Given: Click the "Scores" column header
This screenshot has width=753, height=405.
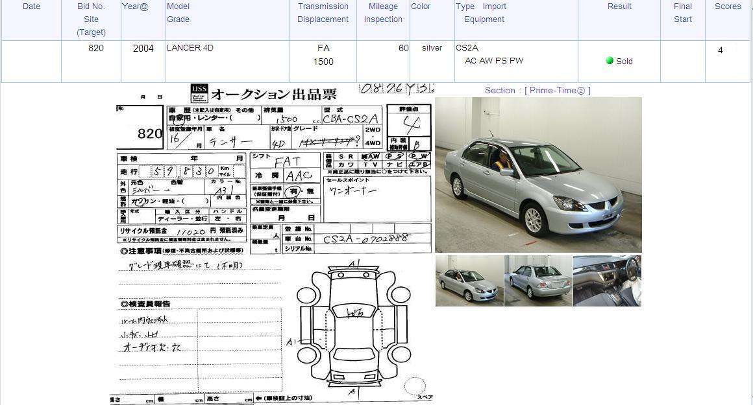Looking at the screenshot, I should tap(728, 6).
